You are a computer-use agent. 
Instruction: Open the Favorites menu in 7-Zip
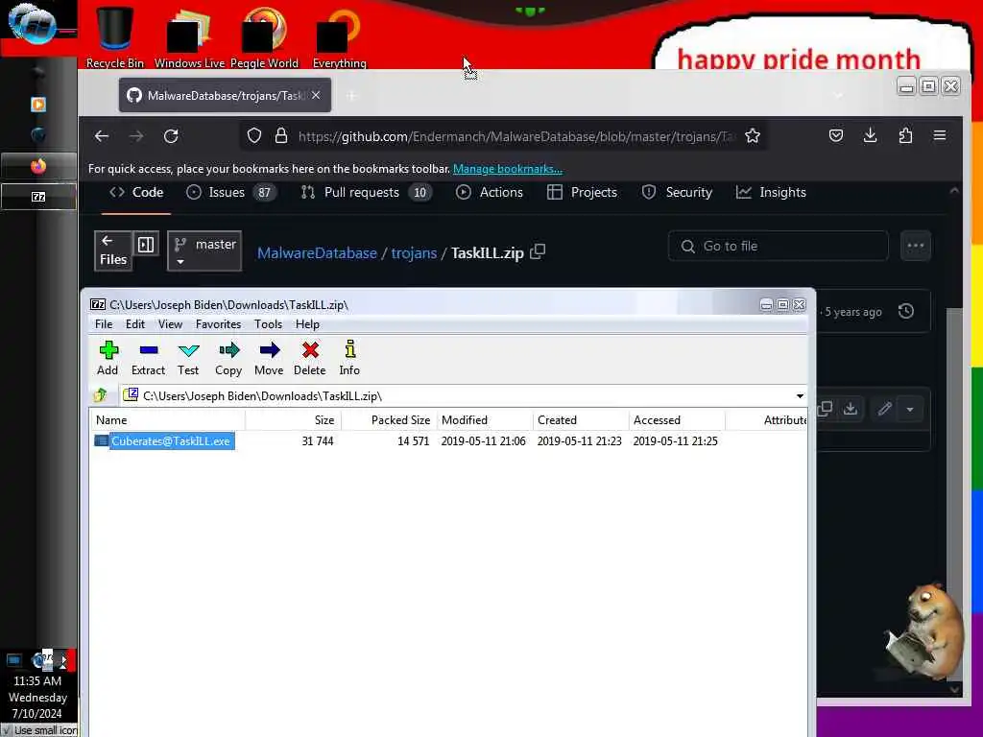218,324
